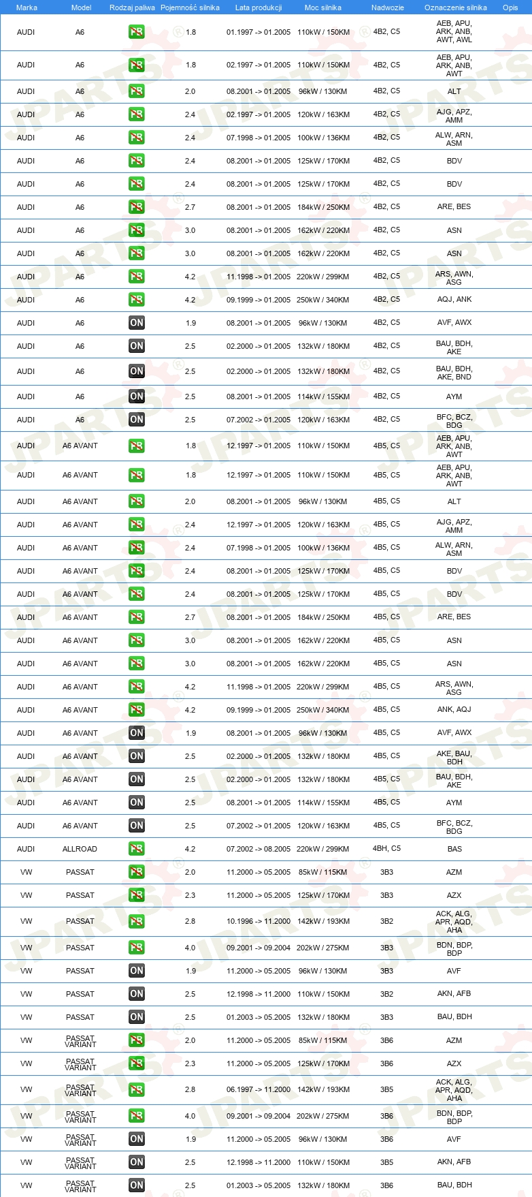The image size is (532, 1197).
Task: Click the petrol icon in the AUDI A6 2.0 ALT 4B2 row
Action: [137, 91]
